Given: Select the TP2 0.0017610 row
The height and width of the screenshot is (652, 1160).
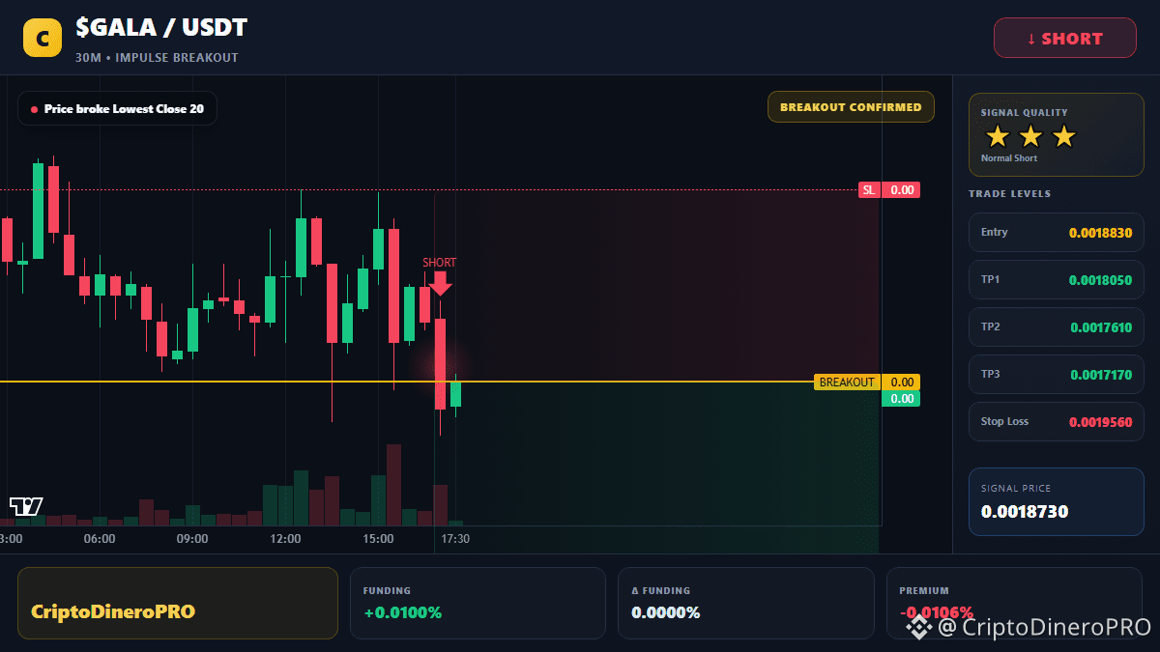Looking at the screenshot, I should point(1057,327).
